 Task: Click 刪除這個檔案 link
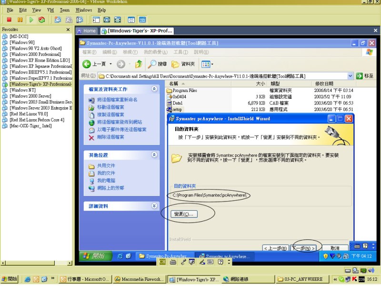pyautogui.click(x=110, y=137)
